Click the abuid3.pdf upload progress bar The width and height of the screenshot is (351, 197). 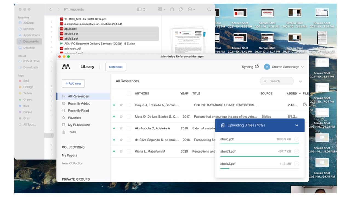(x=260, y=156)
